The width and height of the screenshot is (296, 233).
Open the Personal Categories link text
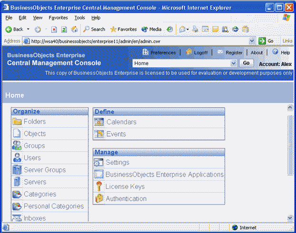pos(54,206)
